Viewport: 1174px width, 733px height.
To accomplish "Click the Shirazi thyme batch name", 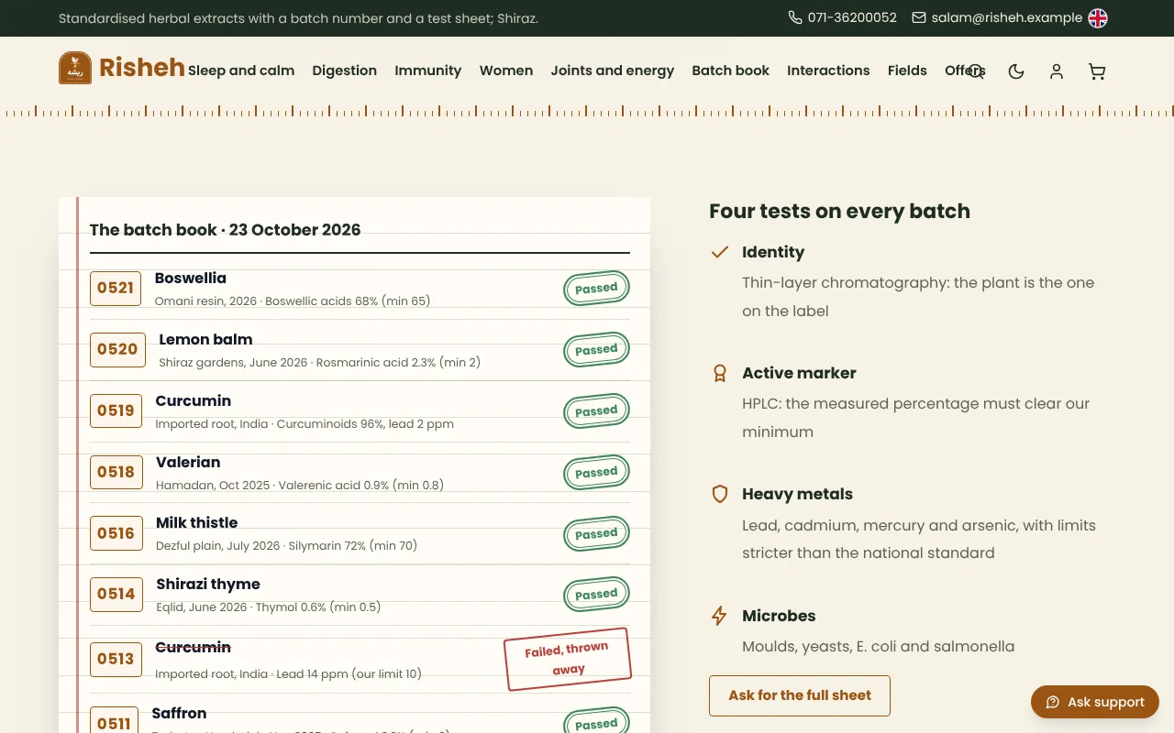I will (x=208, y=584).
